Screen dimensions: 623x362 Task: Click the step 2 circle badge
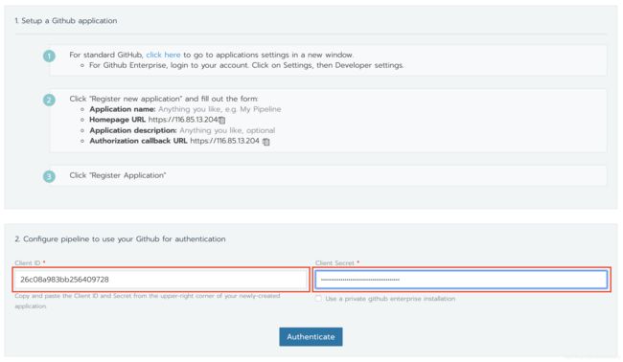[49, 100]
